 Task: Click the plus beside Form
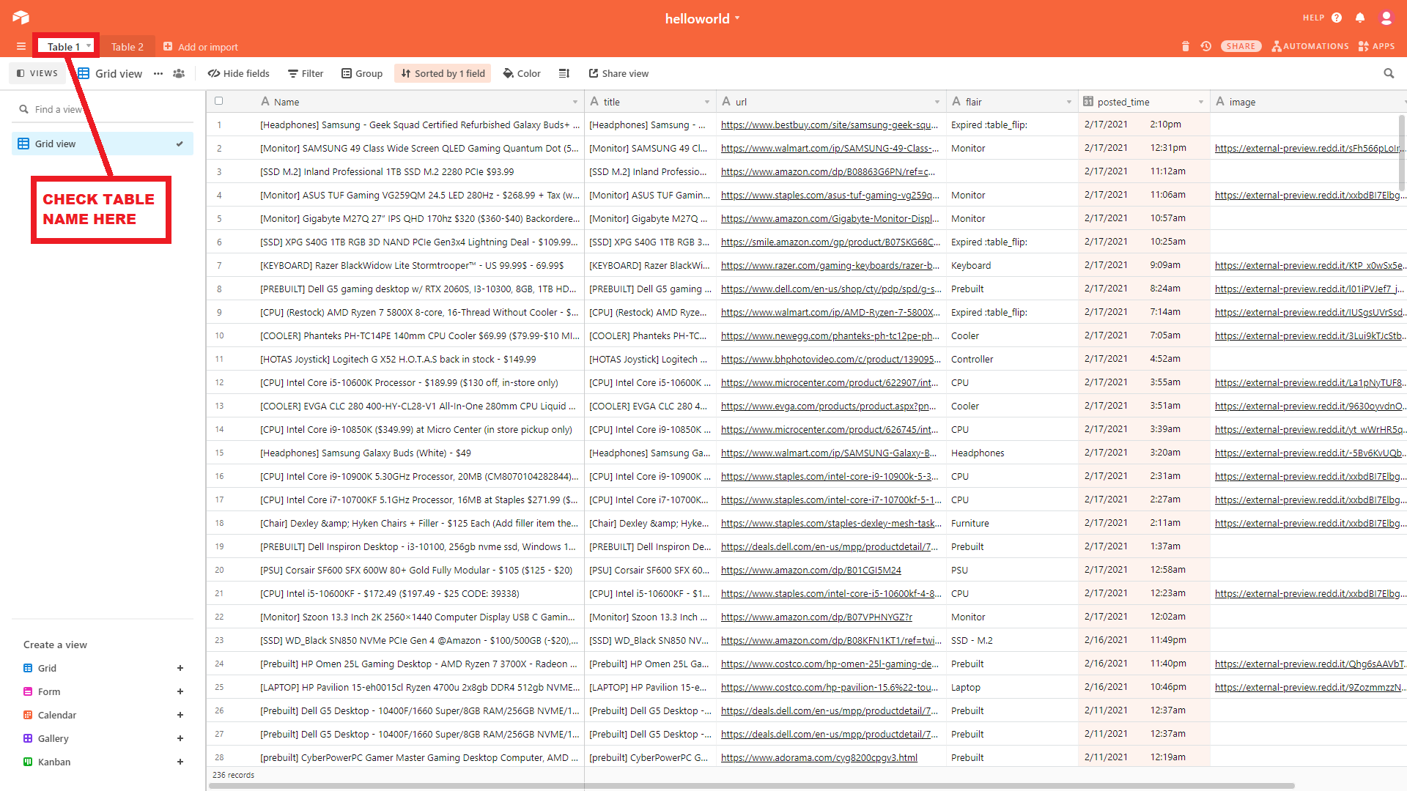(x=180, y=691)
